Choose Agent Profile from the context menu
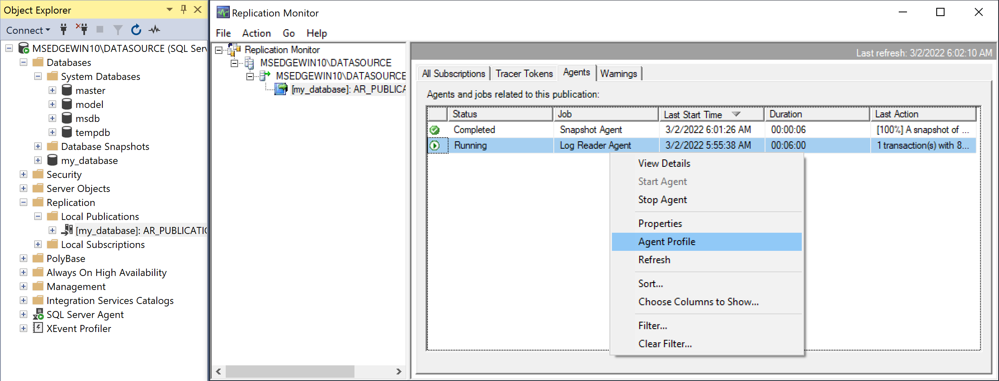Image resolution: width=999 pixels, height=381 pixels. (x=666, y=241)
